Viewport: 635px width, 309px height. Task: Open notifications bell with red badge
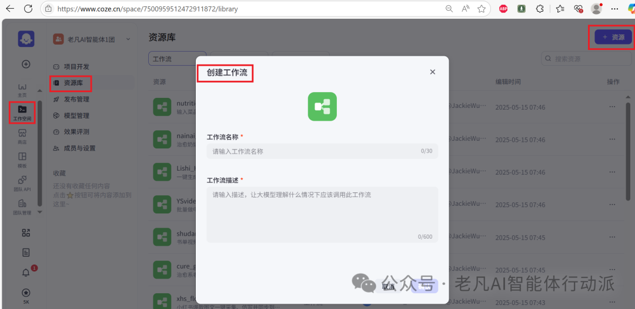(x=26, y=273)
